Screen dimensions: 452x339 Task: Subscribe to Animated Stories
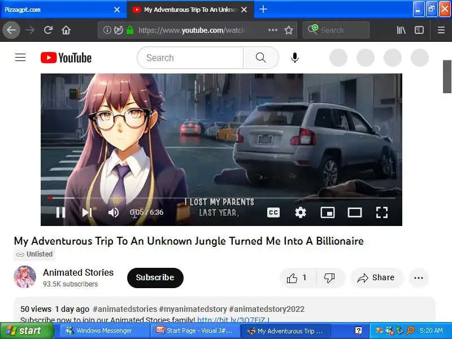click(x=155, y=277)
